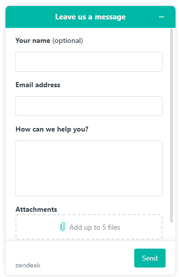Minimize the Leave us a message widget
Image resolution: width=179 pixels, height=277 pixels.
coord(162,17)
